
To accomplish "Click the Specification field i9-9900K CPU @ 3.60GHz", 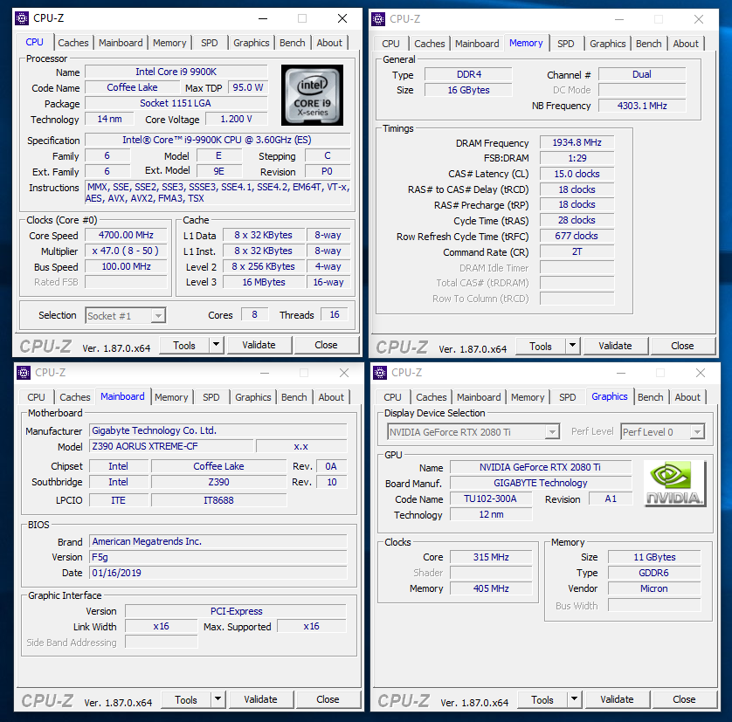I will coord(218,140).
